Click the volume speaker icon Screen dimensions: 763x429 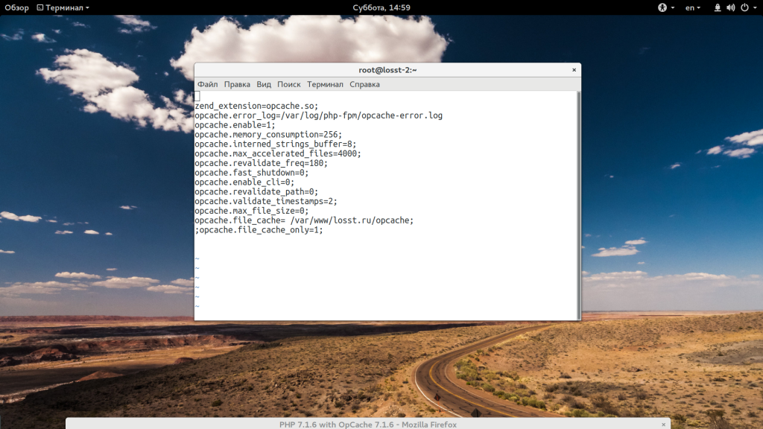(x=731, y=7)
